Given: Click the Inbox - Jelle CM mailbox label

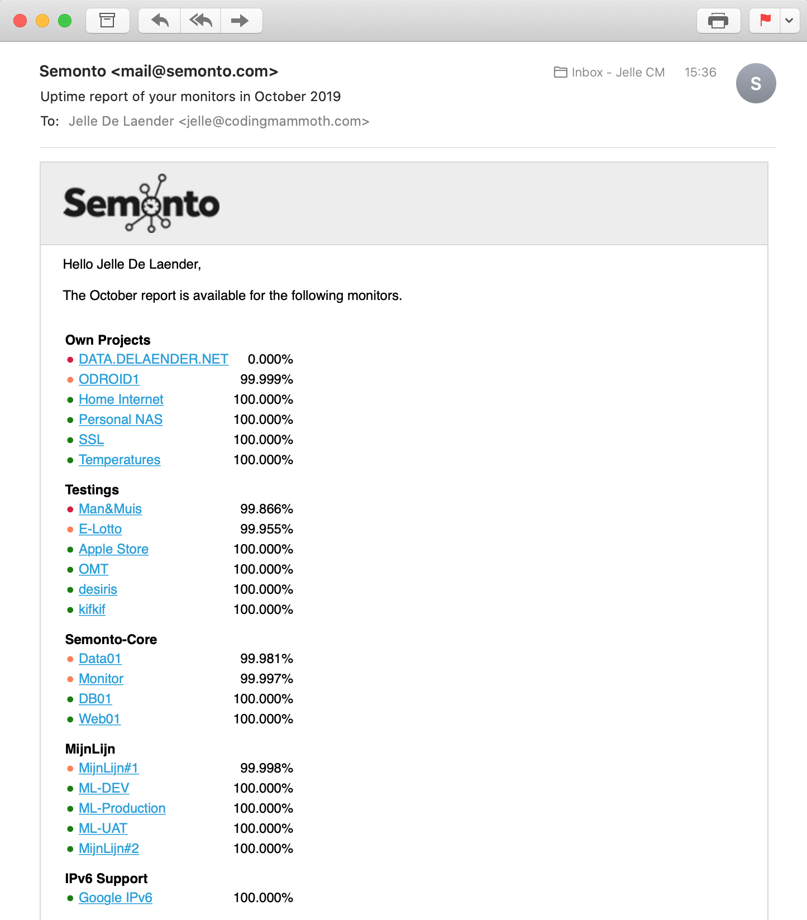Looking at the screenshot, I should [609, 72].
